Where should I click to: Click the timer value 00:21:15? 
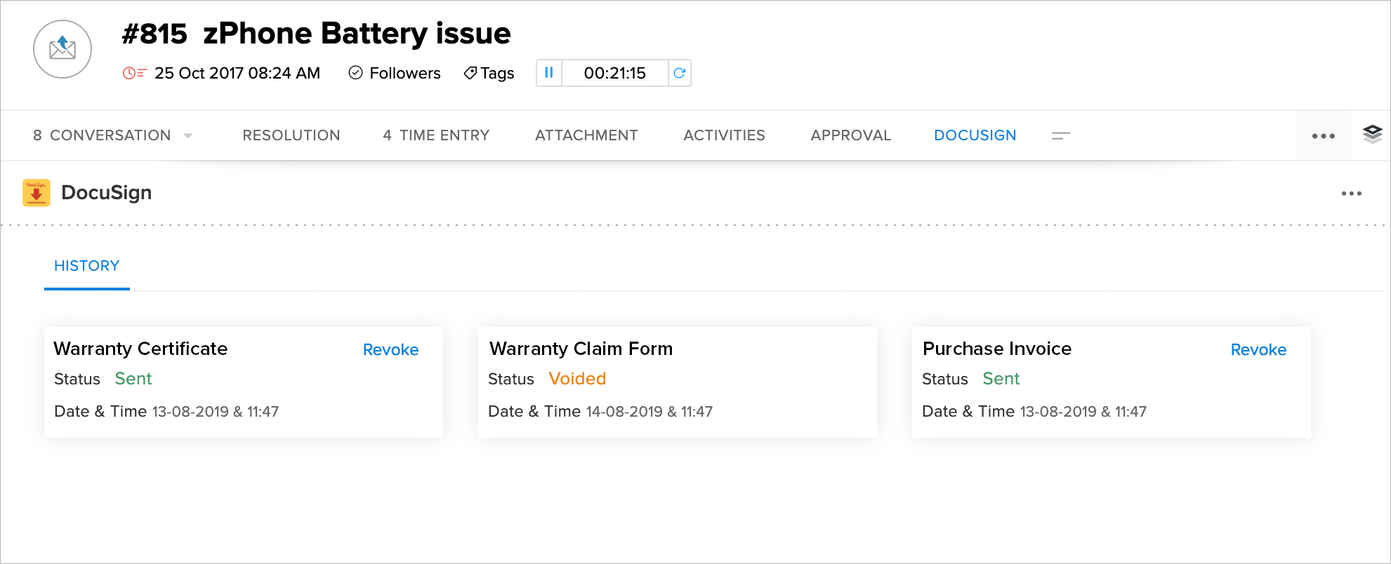click(x=614, y=73)
